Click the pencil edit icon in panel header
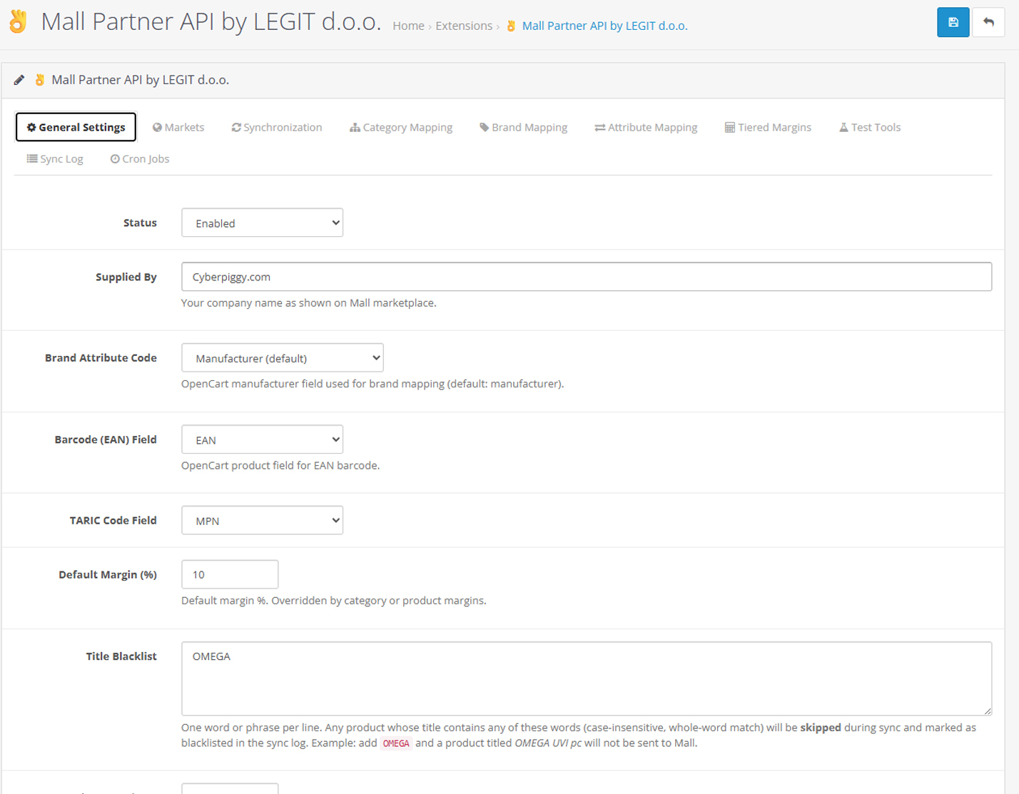 coord(19,80)
